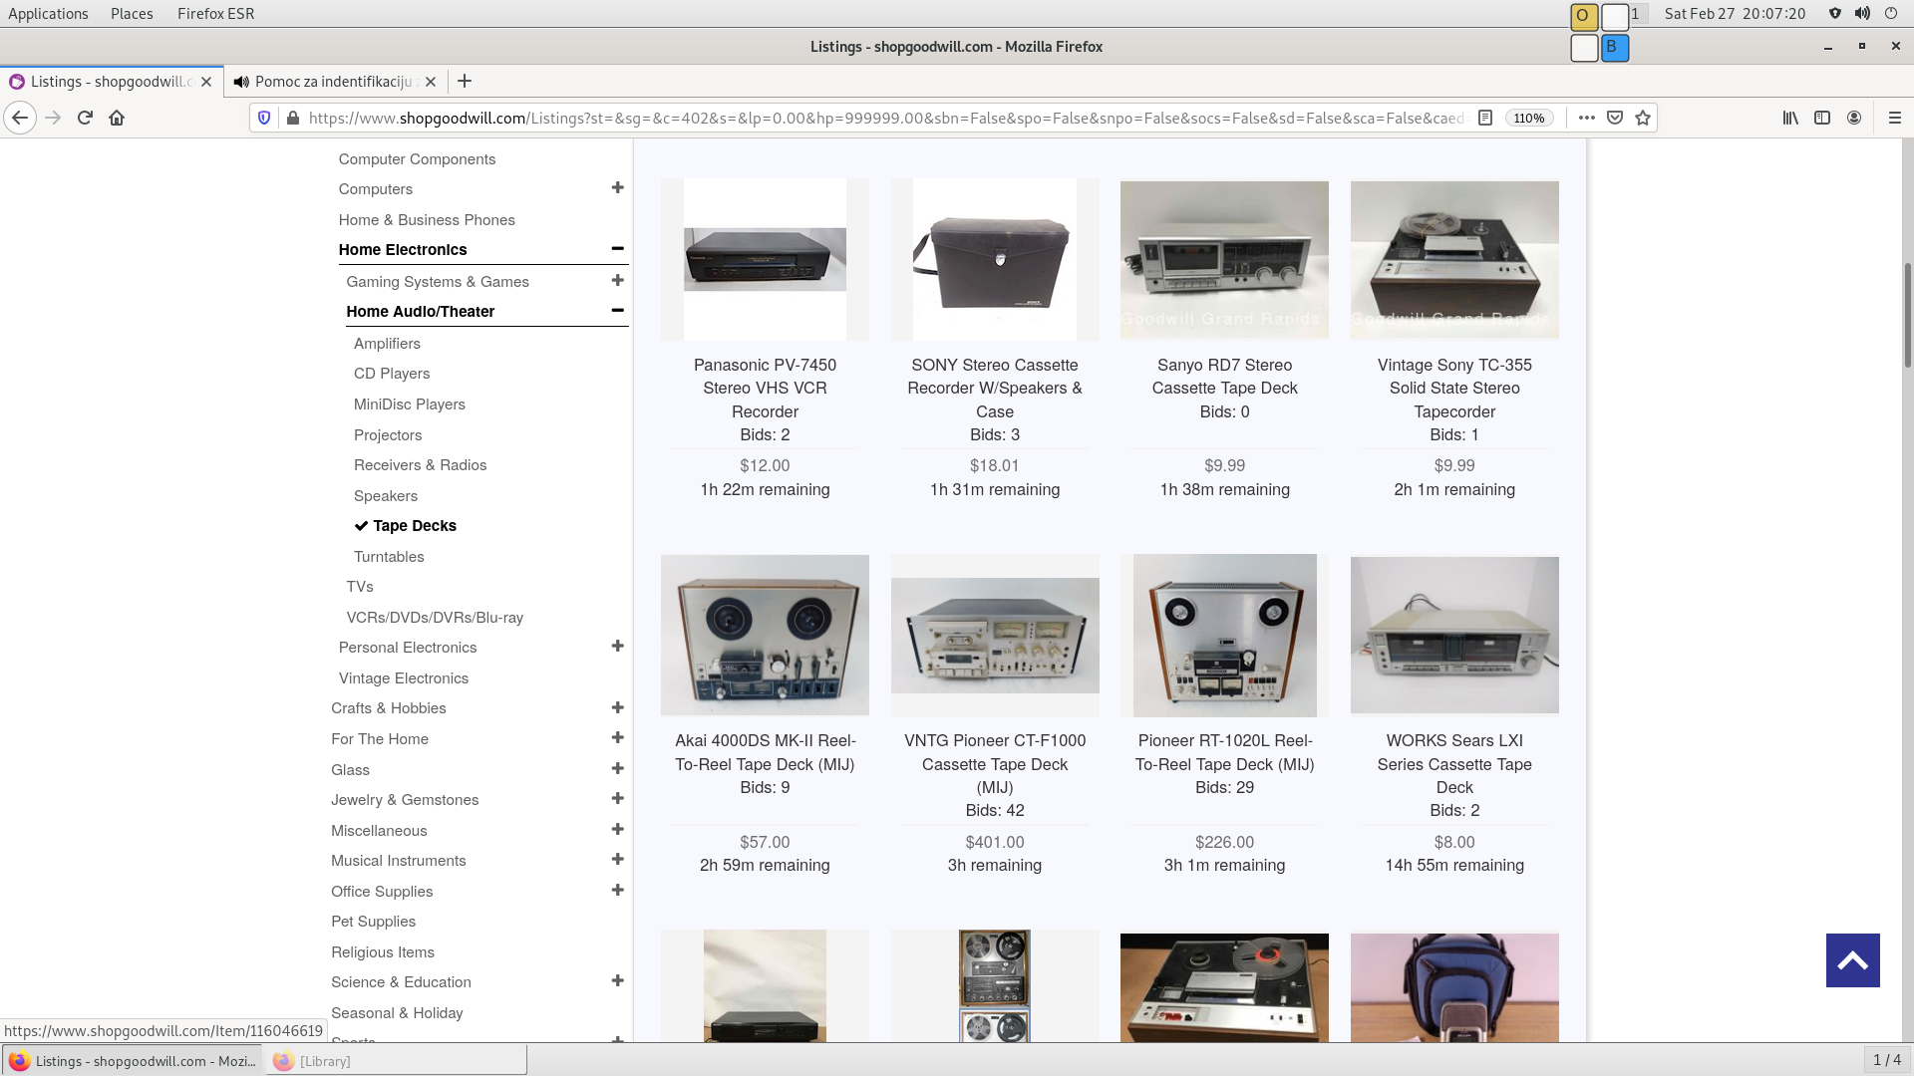Viewport: 1914px width, 1076px height.
Task: Open clock Sat Feb 27 in panel
Action: (1735, 14)
